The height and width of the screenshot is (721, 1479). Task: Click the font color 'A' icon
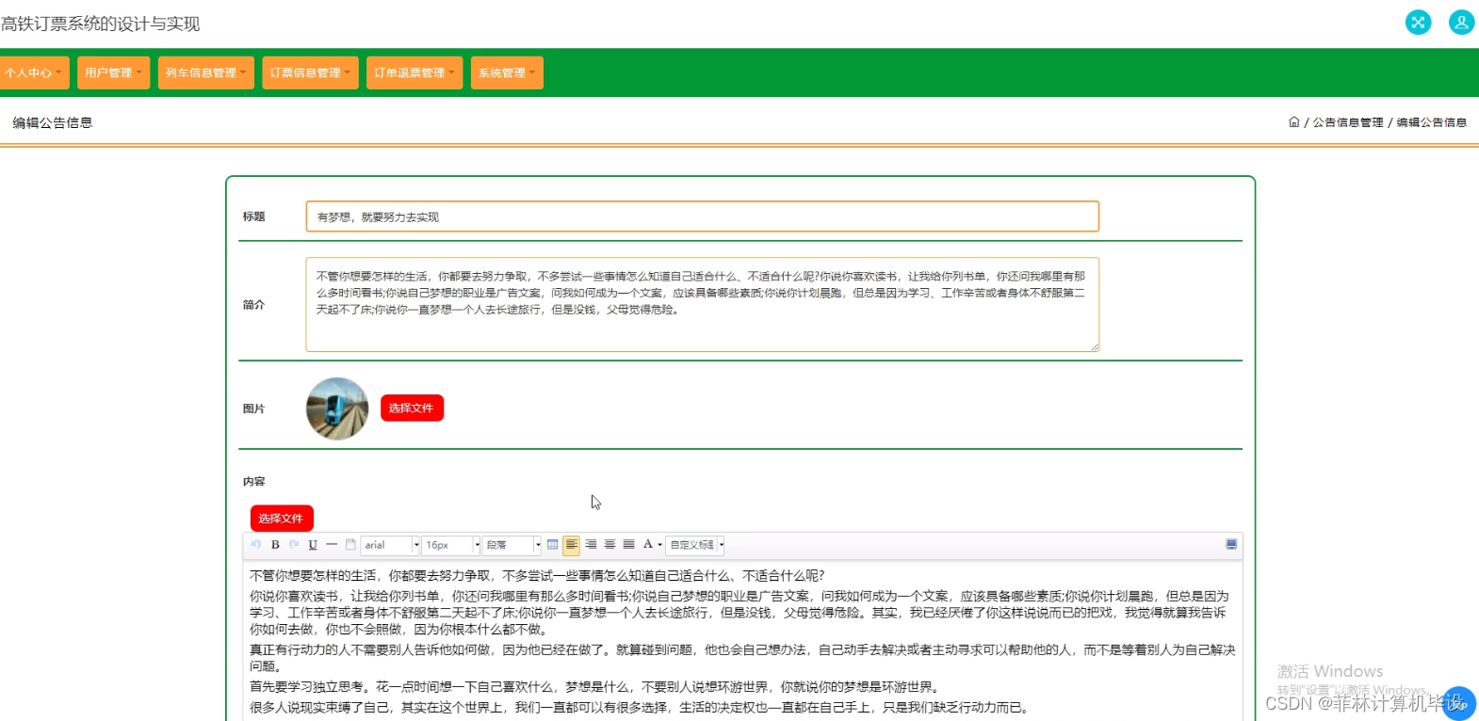[x=648, y=545]
